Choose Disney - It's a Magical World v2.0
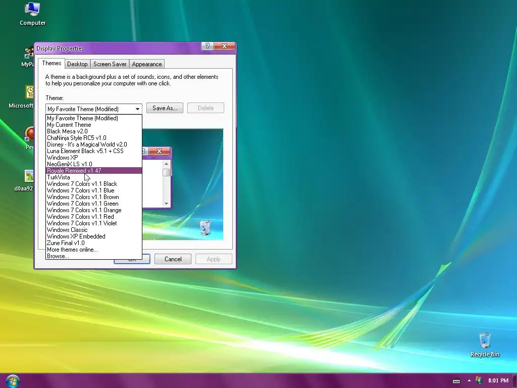Image resolution: width=517 pixels, height=388 pixels. pos(93,144)
